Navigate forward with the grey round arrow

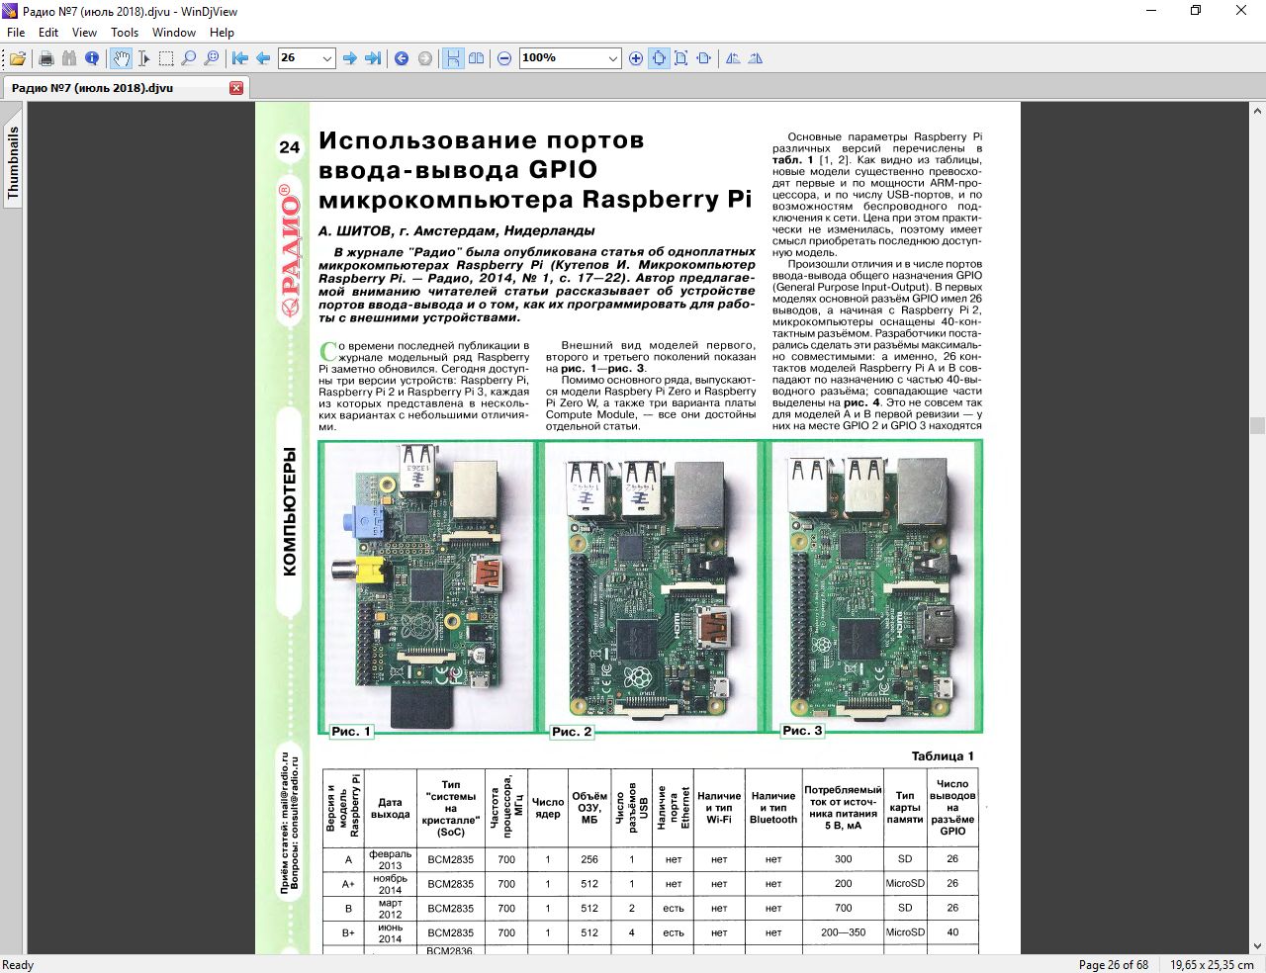click(x=425, y=58)
